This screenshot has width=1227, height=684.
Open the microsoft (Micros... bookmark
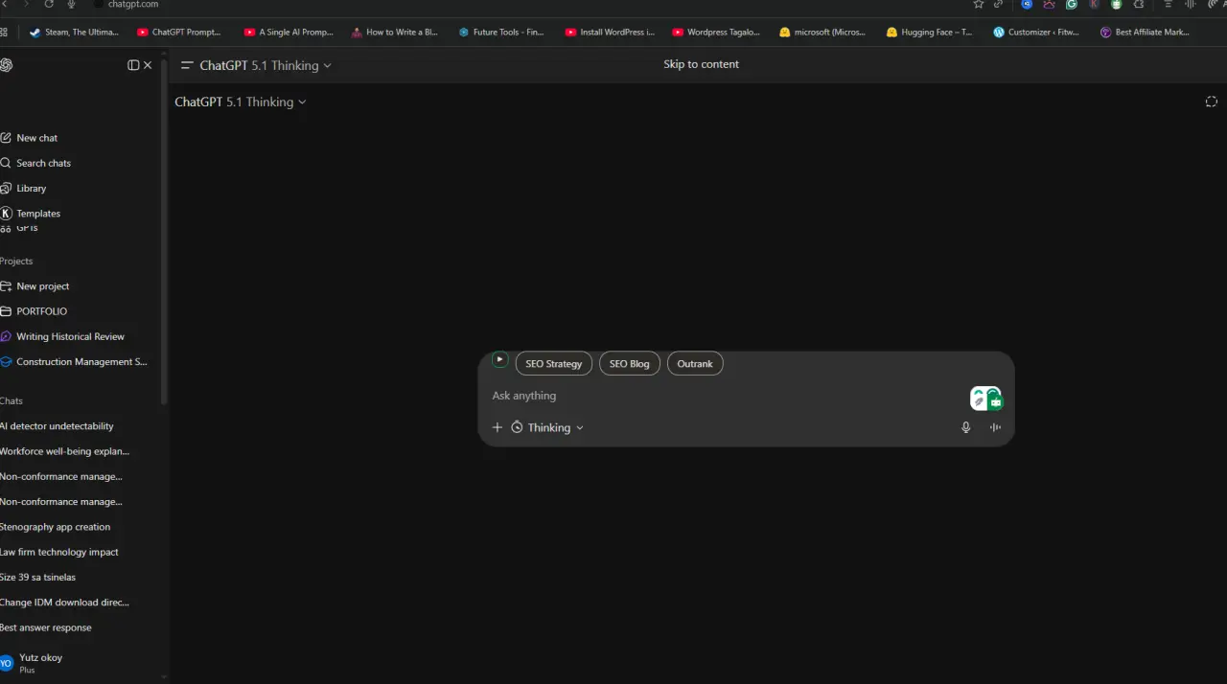tap(822, 32)
